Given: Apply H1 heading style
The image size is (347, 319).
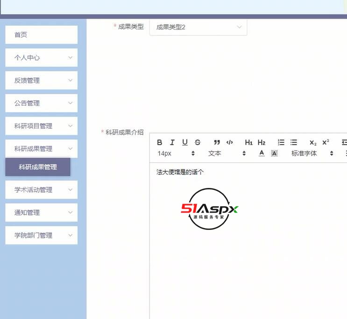Looking at the screenshot, I should pos(249,142).
